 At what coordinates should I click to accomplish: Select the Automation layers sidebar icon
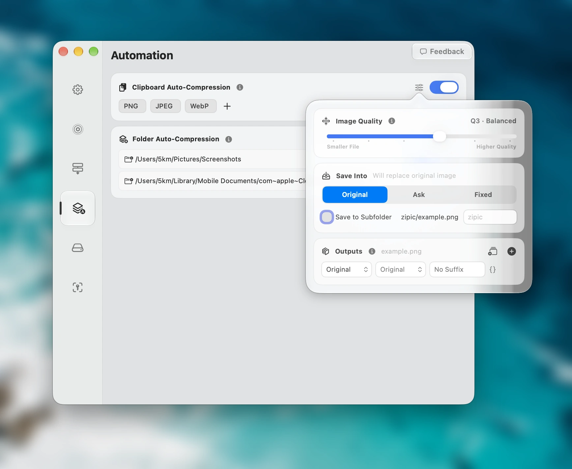click(78, 208)
